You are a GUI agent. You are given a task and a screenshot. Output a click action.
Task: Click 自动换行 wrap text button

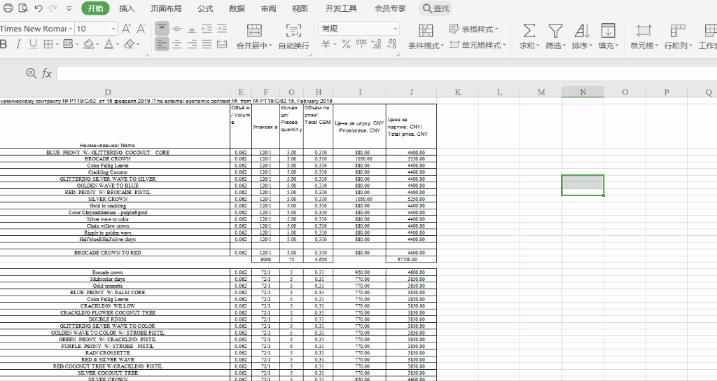pos(293,36)
